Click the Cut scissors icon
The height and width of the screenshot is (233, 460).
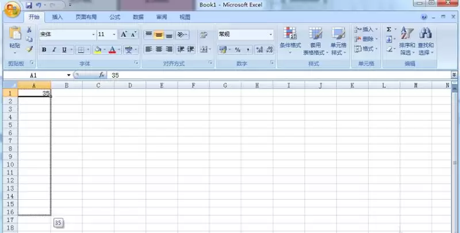tap(29, 30)
